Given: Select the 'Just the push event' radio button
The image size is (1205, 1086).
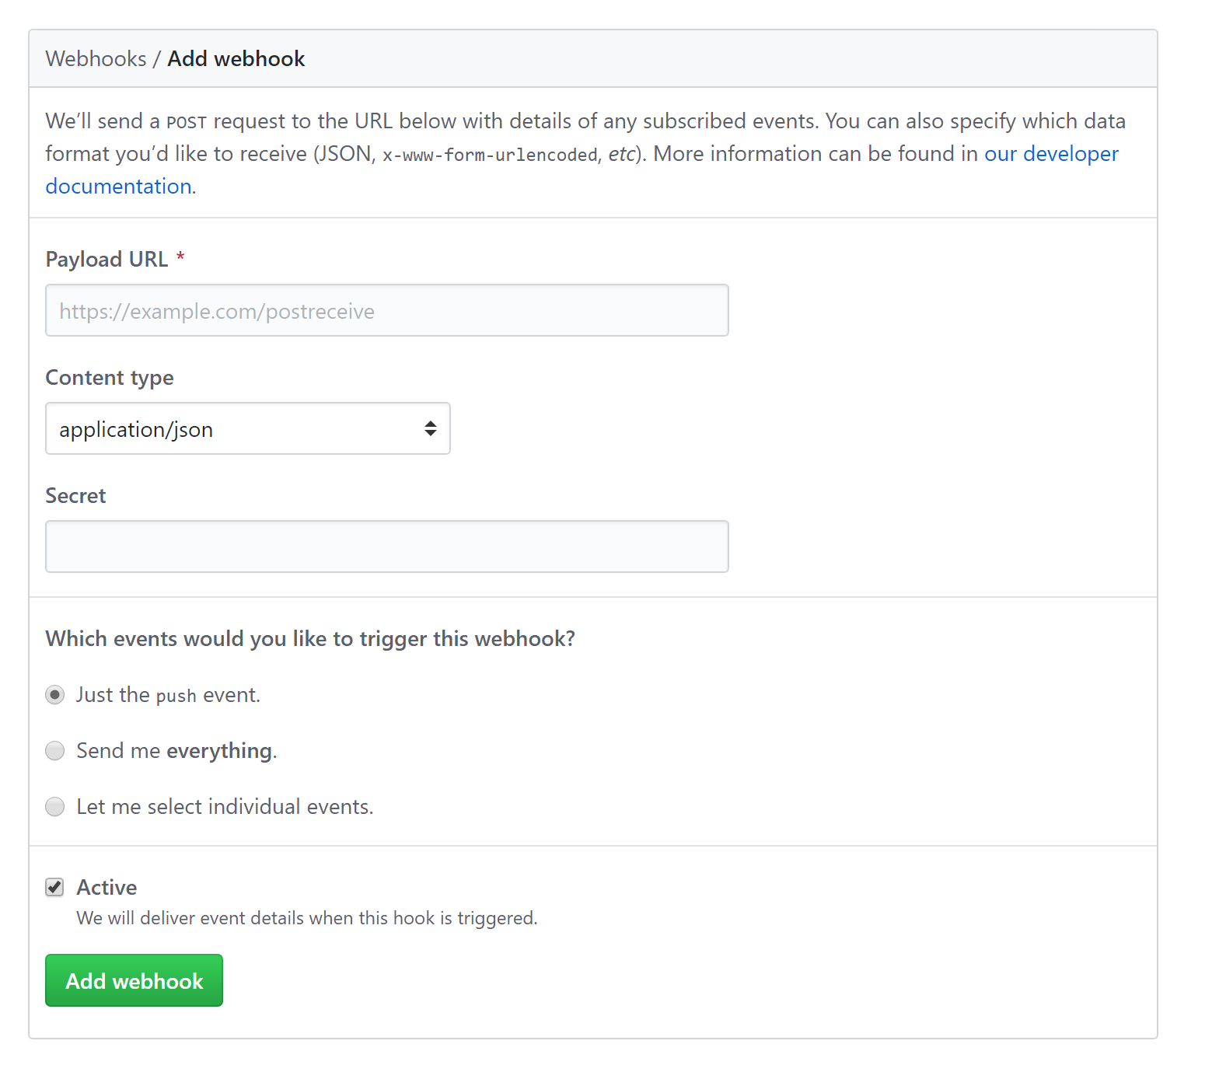Looking at the screenshot, I should (55, 694).
